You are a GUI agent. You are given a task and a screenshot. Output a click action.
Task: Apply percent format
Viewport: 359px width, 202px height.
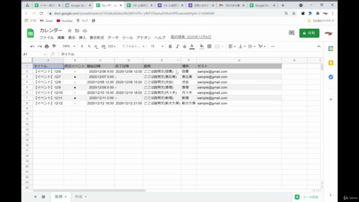(89, 46)
